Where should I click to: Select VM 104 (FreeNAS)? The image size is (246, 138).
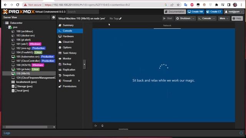pos(25,53)
